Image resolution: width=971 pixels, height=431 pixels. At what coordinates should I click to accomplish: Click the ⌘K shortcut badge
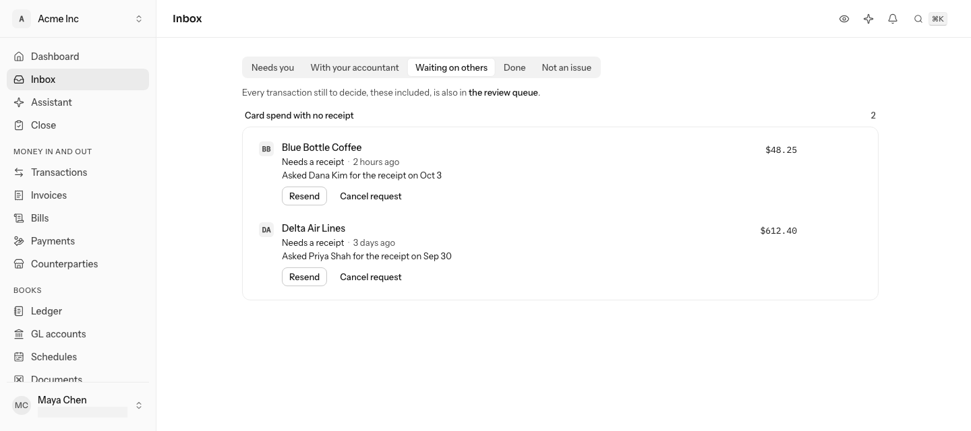pyautogui.click(x=938, y=19)
